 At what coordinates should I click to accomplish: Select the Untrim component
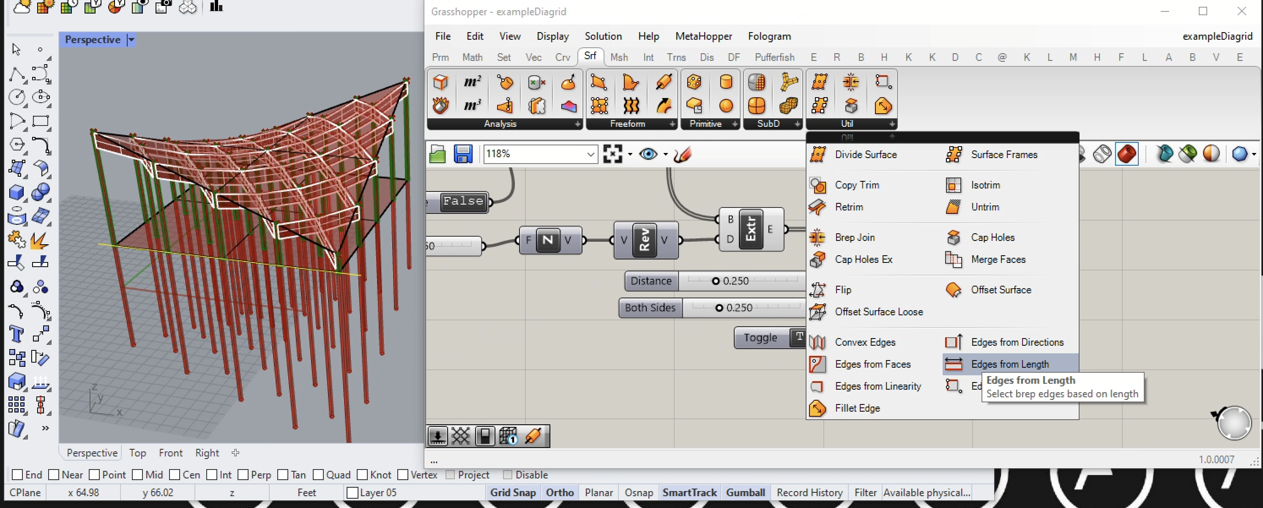[x=972, y=207]
